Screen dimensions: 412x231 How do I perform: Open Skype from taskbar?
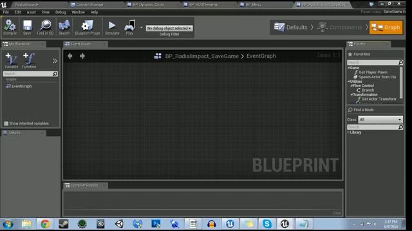[267, 224]
